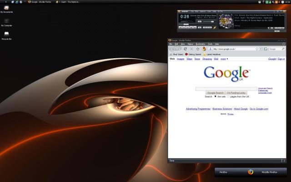Viewport: 291px width, 182px height.
Task: Open the My Documents desktop icon
Action: [6, 7]
